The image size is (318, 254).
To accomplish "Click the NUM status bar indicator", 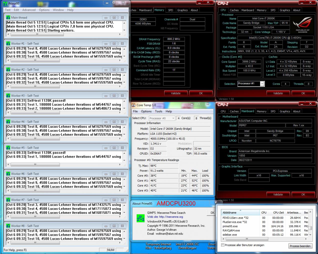I will tap(111, 250).
